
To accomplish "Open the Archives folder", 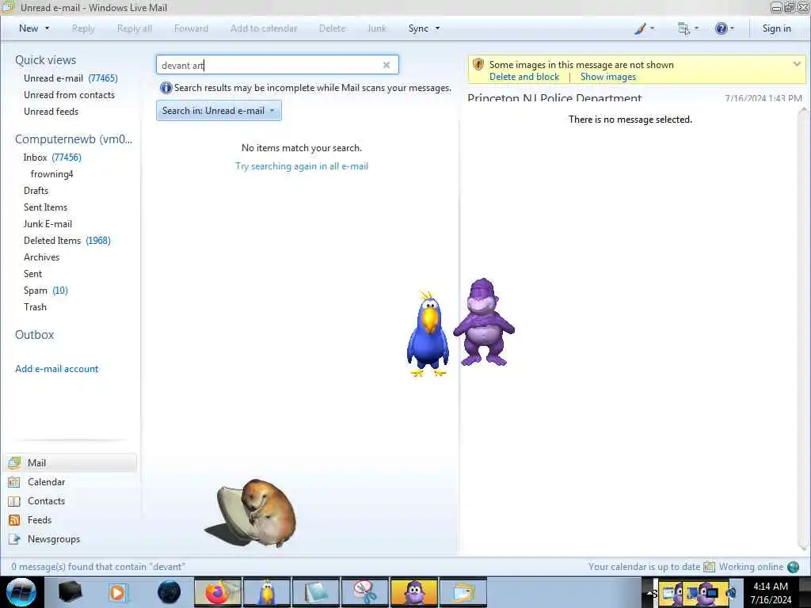I will click(x=41, y=257).
